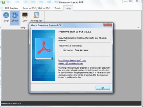Select the Help ribbon tab

tap(68, 8)
